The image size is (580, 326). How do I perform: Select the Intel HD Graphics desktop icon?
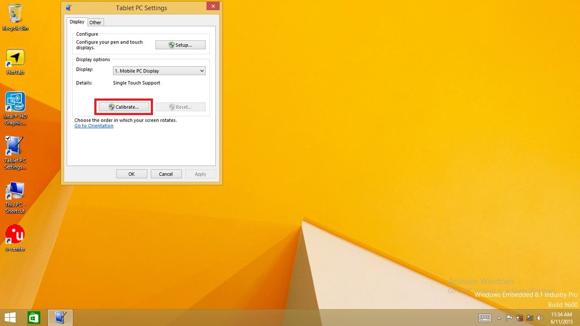[15, 109]
